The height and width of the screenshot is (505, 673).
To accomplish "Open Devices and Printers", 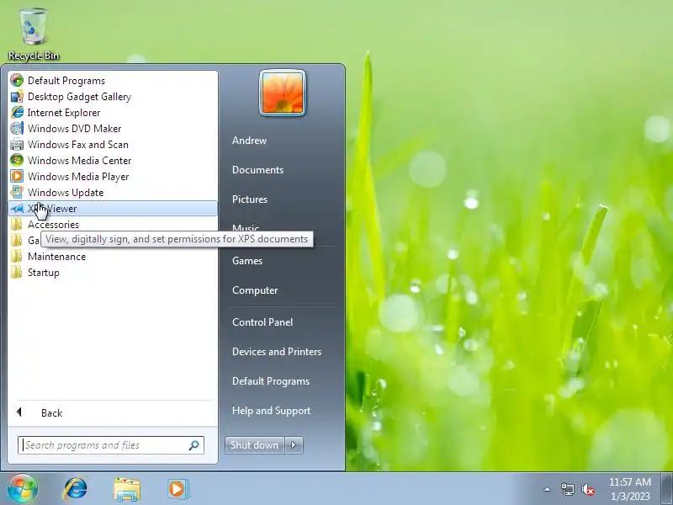I will click(277, 352).
